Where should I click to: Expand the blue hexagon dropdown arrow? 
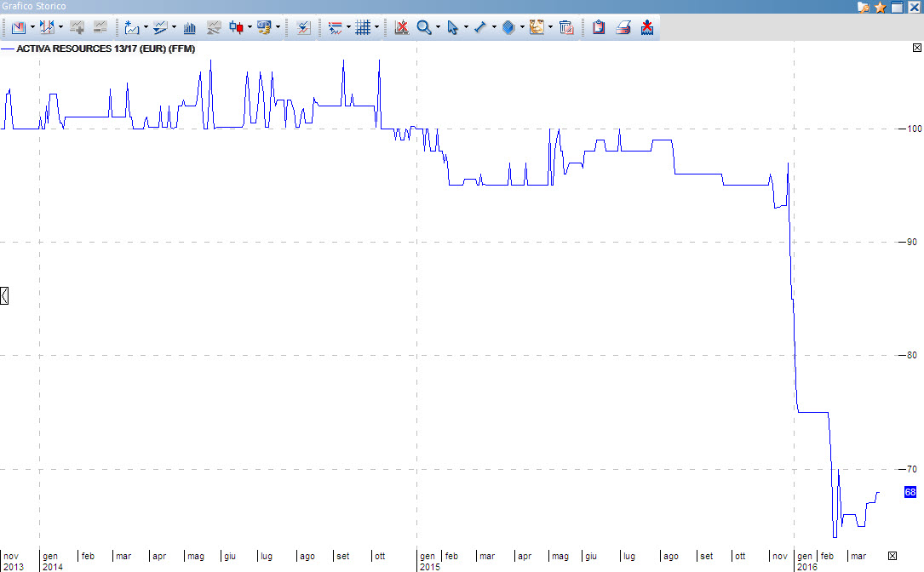point(522,27)
